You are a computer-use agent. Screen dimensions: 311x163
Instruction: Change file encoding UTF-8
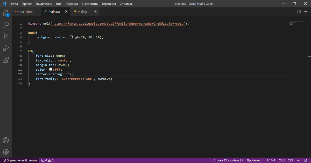point(271,160)
